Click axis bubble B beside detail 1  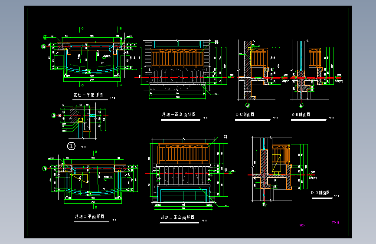[54, 115]
